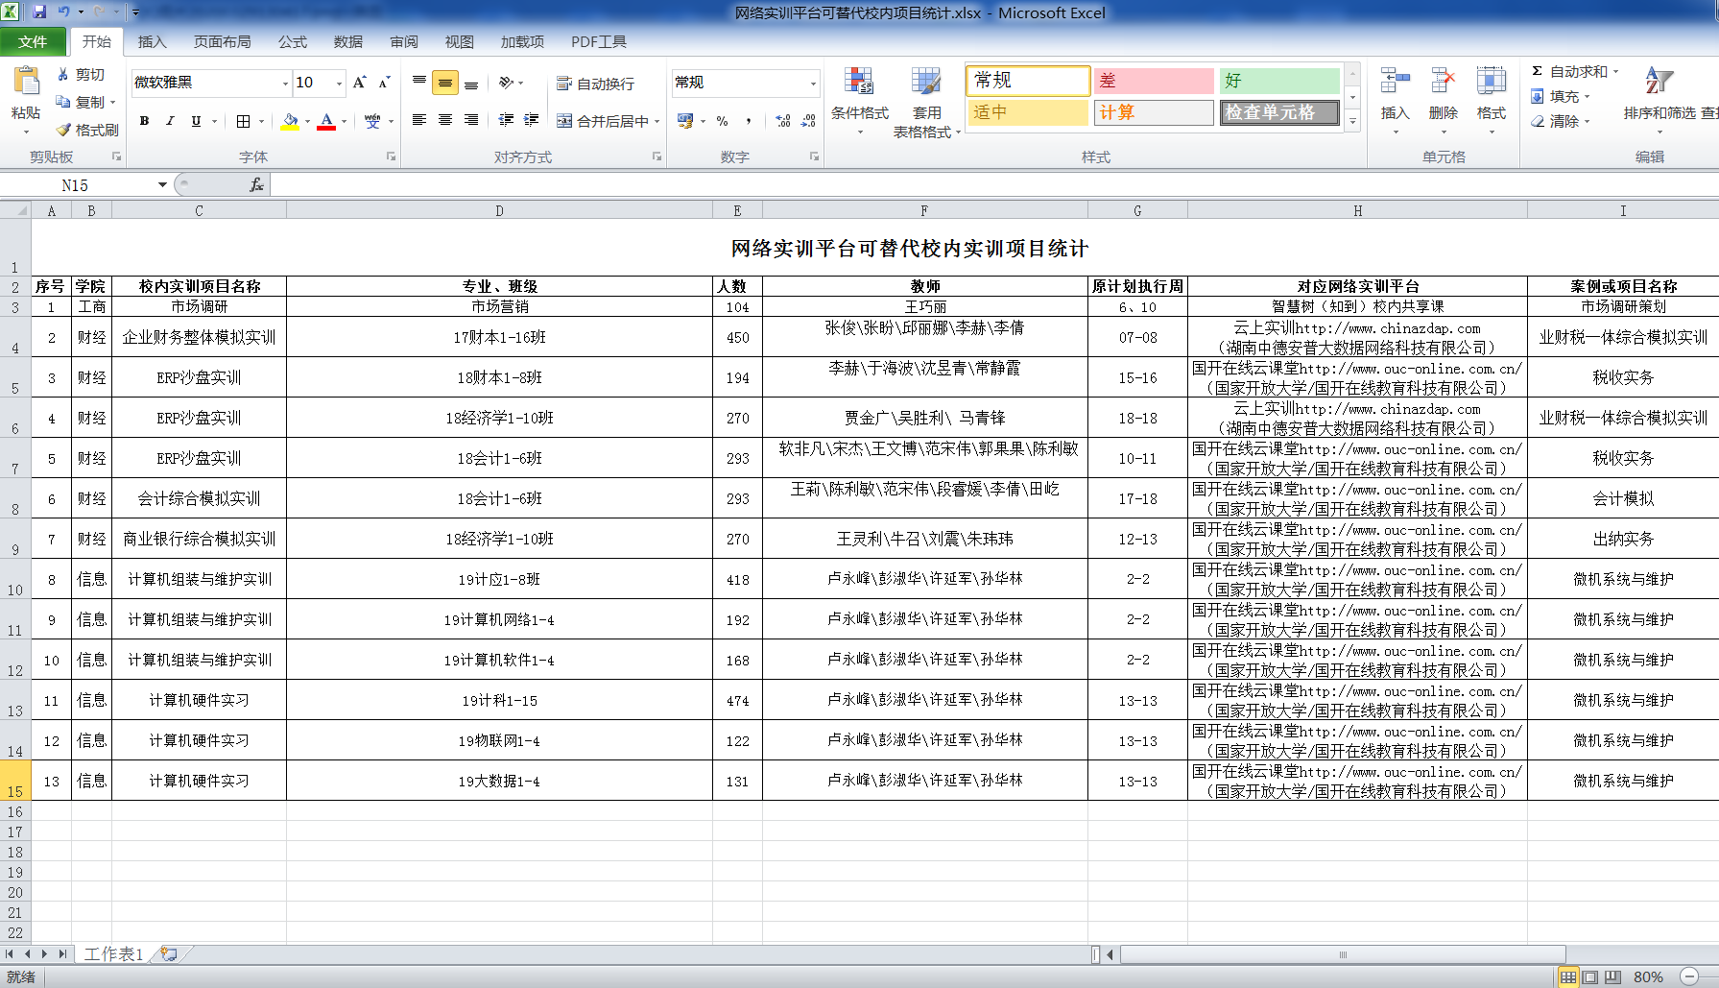Decrease font size with small A
Image resolution: width=1719 pixels, height=988 pixels.
point(384,83)
